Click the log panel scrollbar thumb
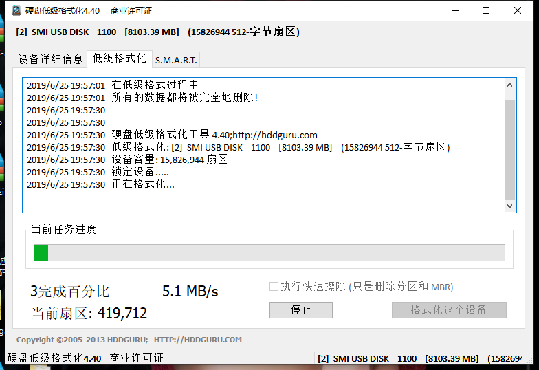 click(x=509, y=148)
